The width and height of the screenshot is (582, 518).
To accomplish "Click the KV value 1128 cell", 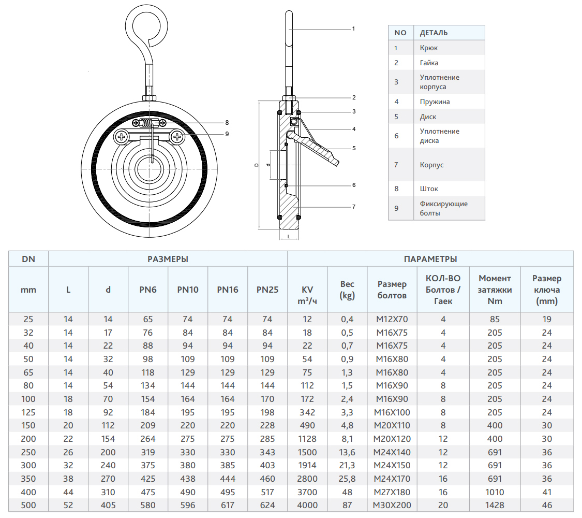I will click(307, 439).
